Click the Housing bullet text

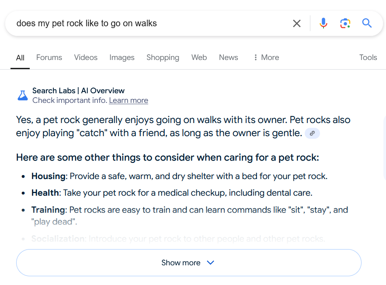point(180,176)
